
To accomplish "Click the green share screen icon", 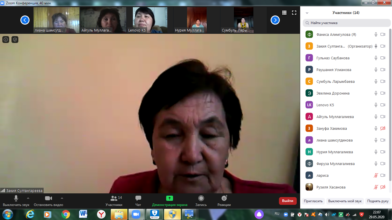I will click(170, 198).
